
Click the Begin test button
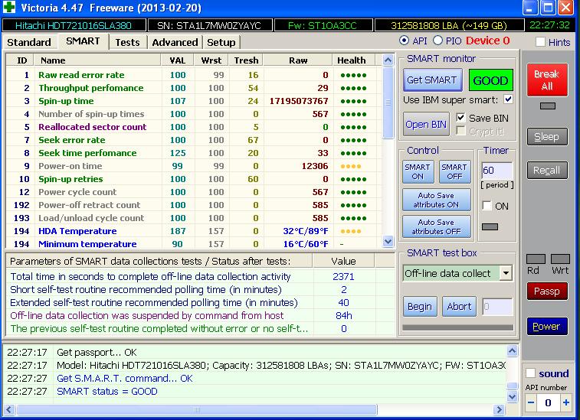point(420,306)
